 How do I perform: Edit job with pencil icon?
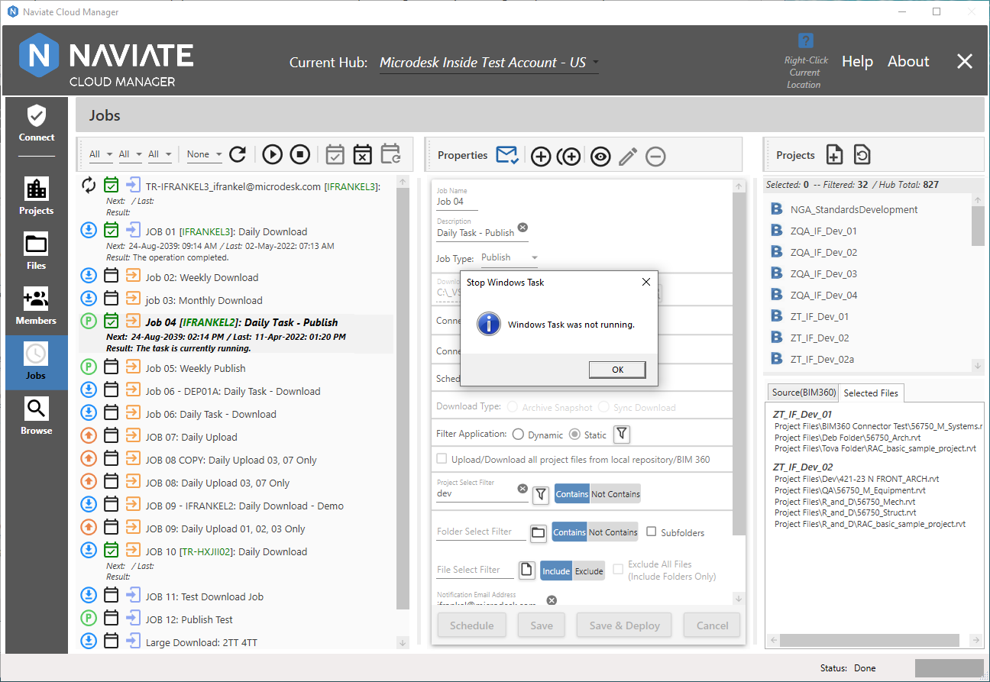tap(628, 157)
